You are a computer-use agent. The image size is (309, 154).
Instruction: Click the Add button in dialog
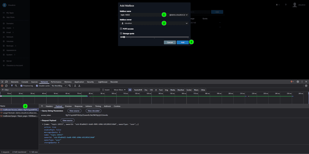click(183, 42)
